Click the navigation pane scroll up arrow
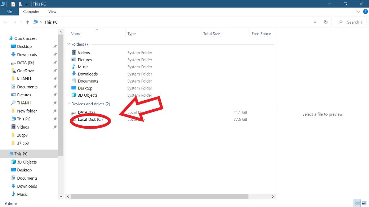 tap(61, 32)
